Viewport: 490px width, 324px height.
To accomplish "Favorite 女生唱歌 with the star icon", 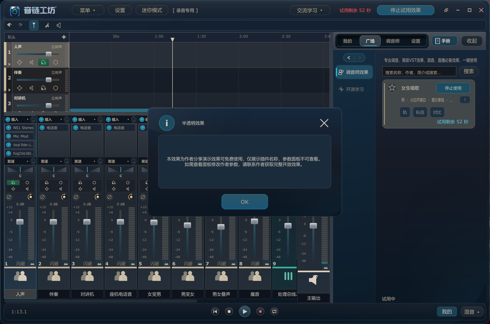I will (392, 88).
